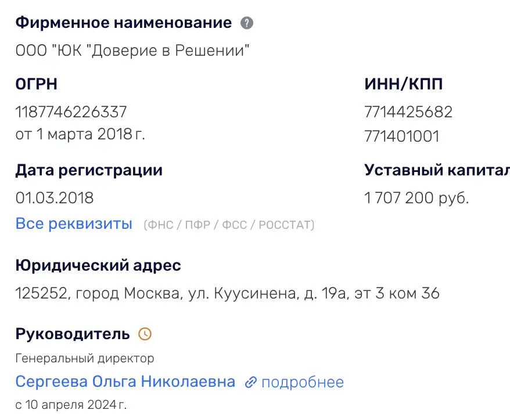Select the Юридический адрес text
This screenshot has height=417, width=510.
pyautogui.click(x=227, y=293)
